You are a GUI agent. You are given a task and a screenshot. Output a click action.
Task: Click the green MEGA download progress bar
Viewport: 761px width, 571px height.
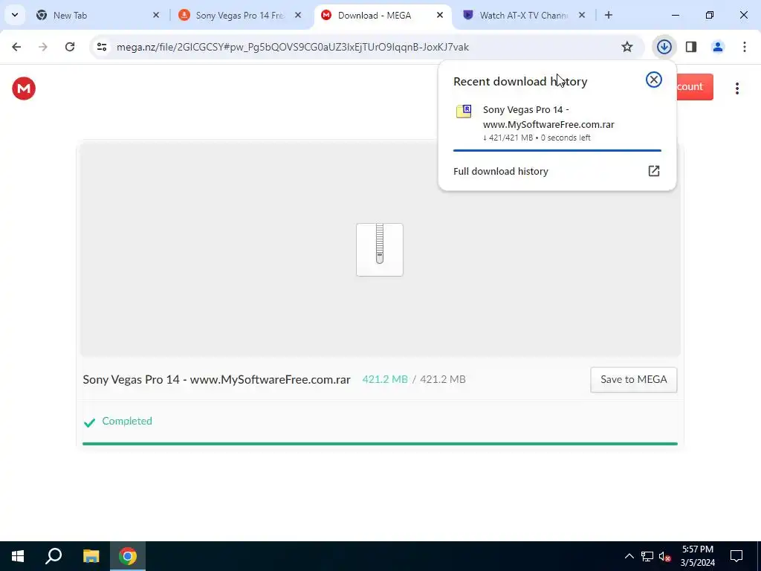click(380, 444)
